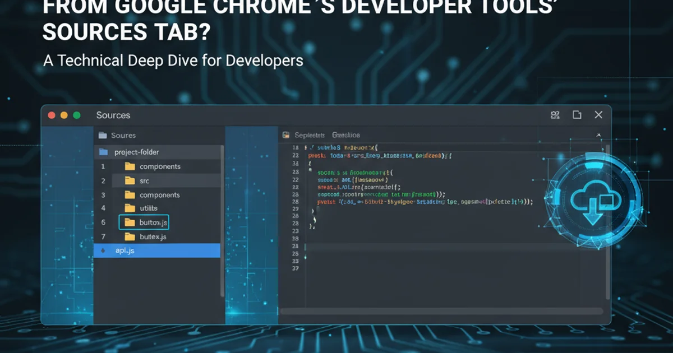Click the Soures folder icon in sidebar header
Image resolution: width=673 pixels, height=353 pixels.
click(102, 135)
